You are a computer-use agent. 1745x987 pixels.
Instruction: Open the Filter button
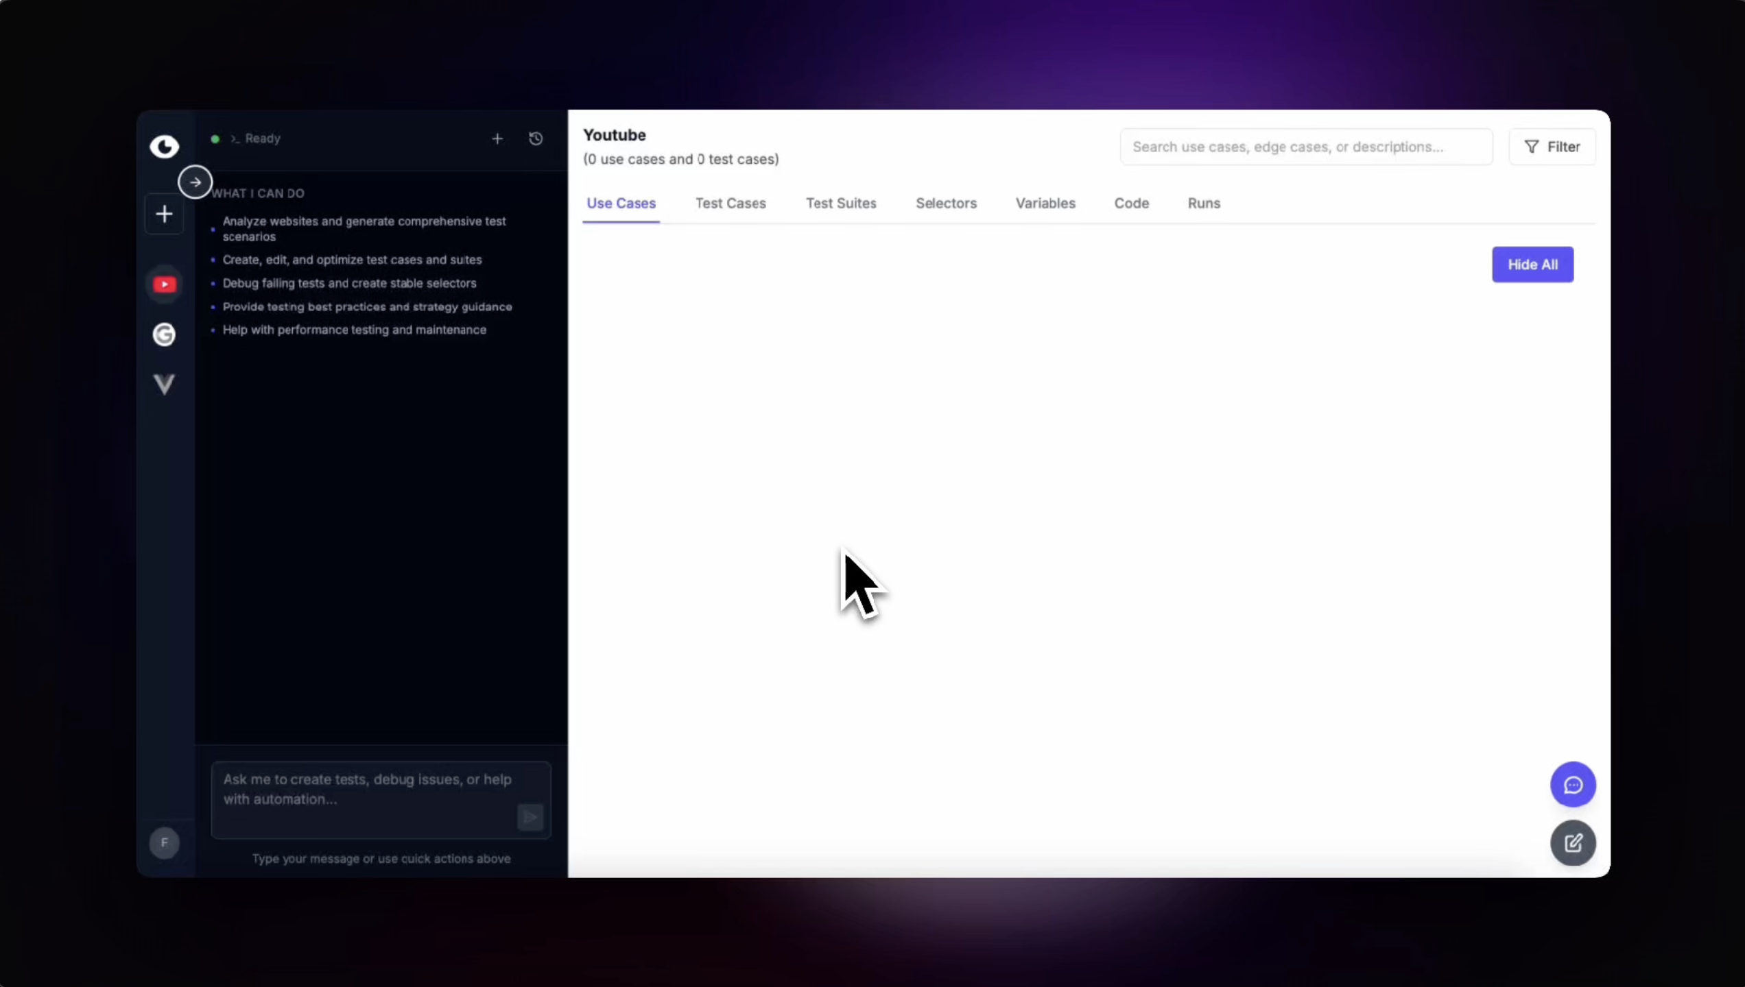pyautogui.click(x=1552, y=147)
